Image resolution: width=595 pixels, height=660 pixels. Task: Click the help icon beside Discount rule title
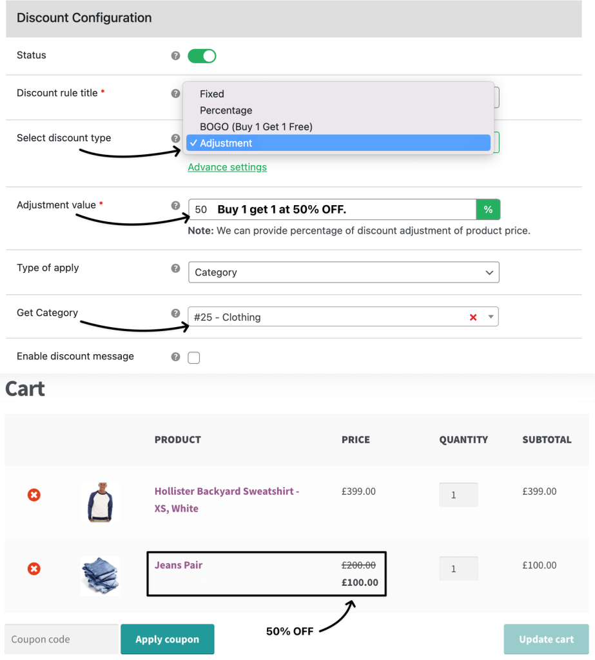(x=176, y=94)
